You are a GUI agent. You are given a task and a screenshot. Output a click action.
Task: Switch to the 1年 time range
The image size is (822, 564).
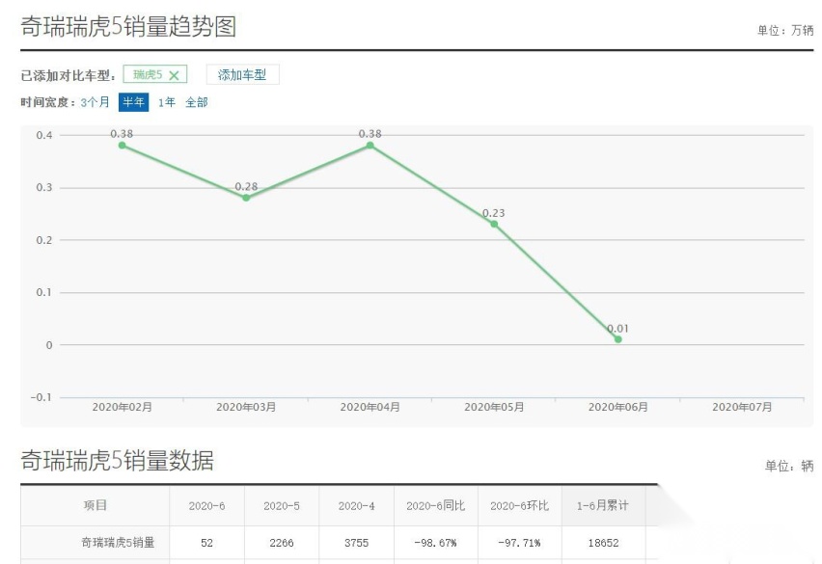pos(167,102)
